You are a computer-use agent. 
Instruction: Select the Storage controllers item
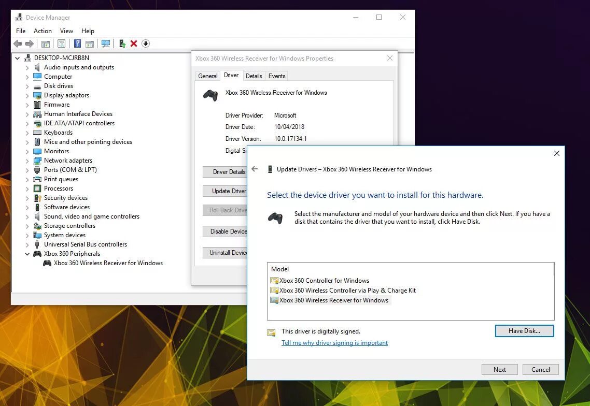tap(69, 226)
